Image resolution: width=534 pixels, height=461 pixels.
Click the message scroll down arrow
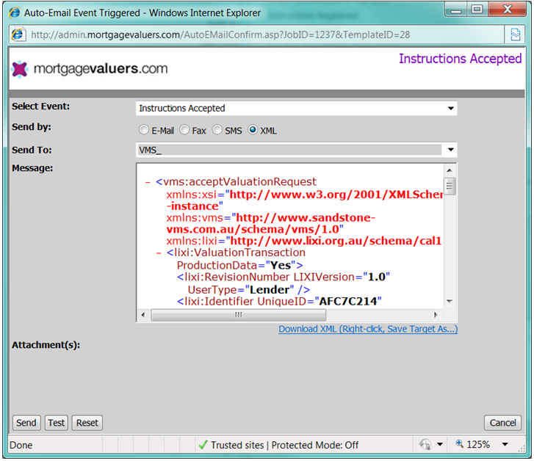(450, 301)
